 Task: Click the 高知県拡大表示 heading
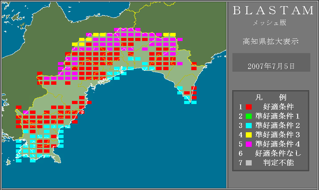click(x=271, y=41)
